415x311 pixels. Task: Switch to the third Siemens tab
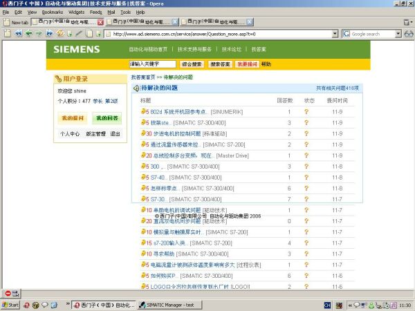216,22
